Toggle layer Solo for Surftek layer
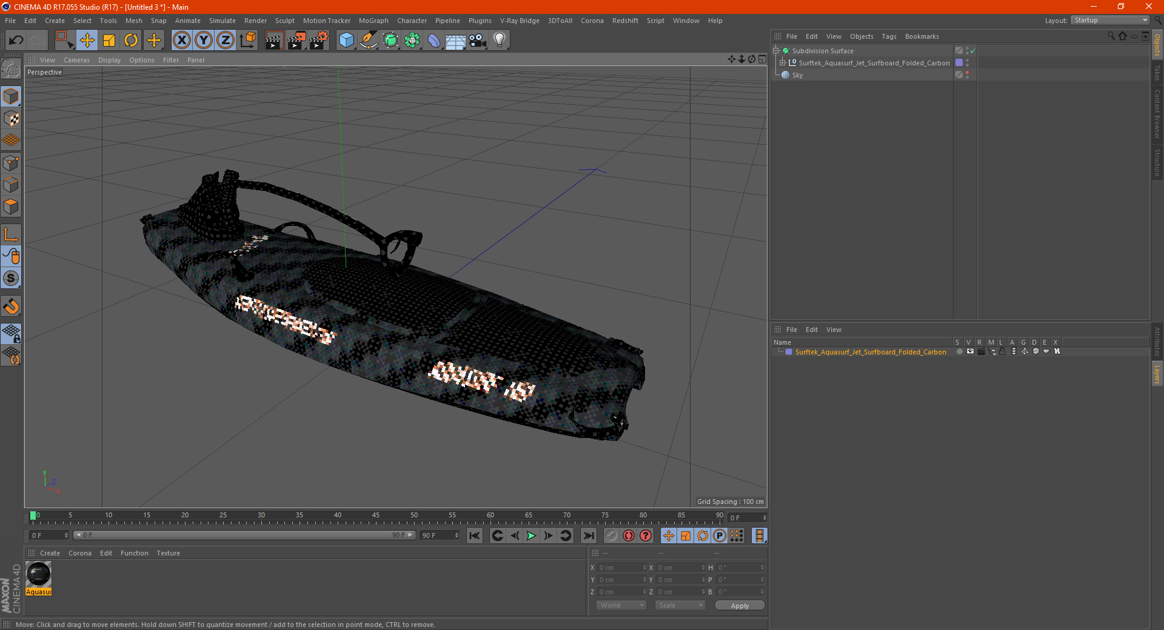This screenshot has width=1164, height=630. tap(959, 351)
